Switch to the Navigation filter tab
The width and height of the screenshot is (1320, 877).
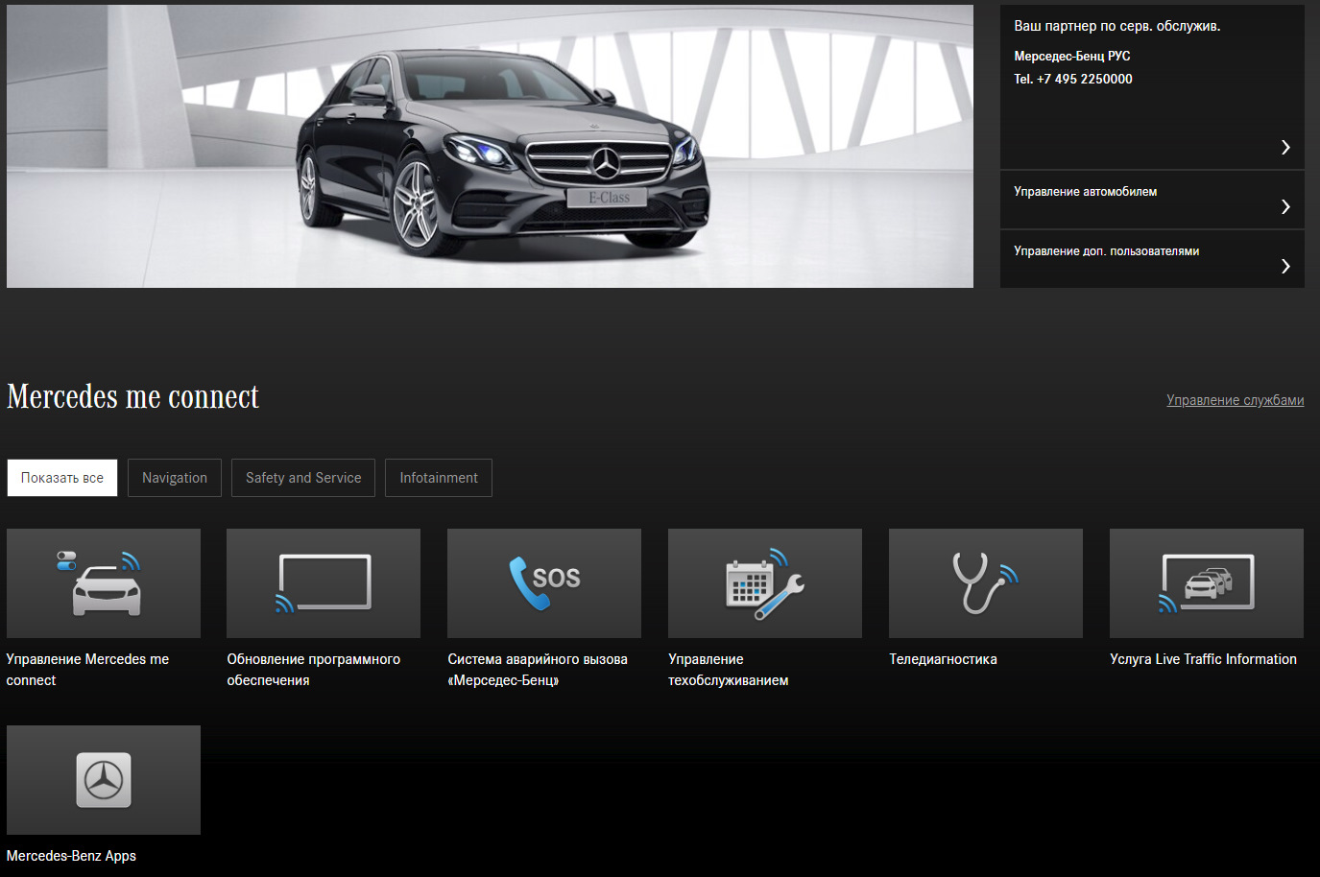[175, 478]
